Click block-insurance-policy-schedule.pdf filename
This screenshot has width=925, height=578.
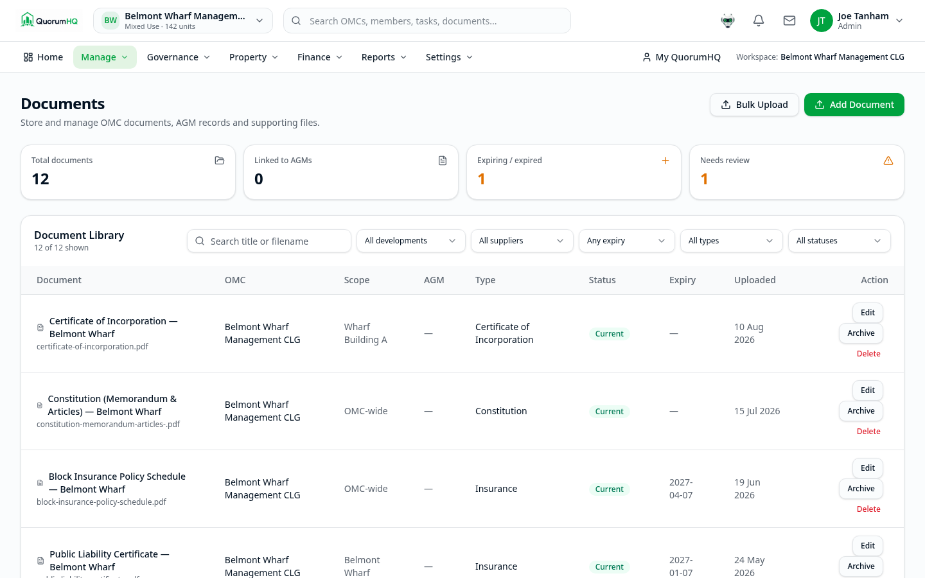click(101, 502)
